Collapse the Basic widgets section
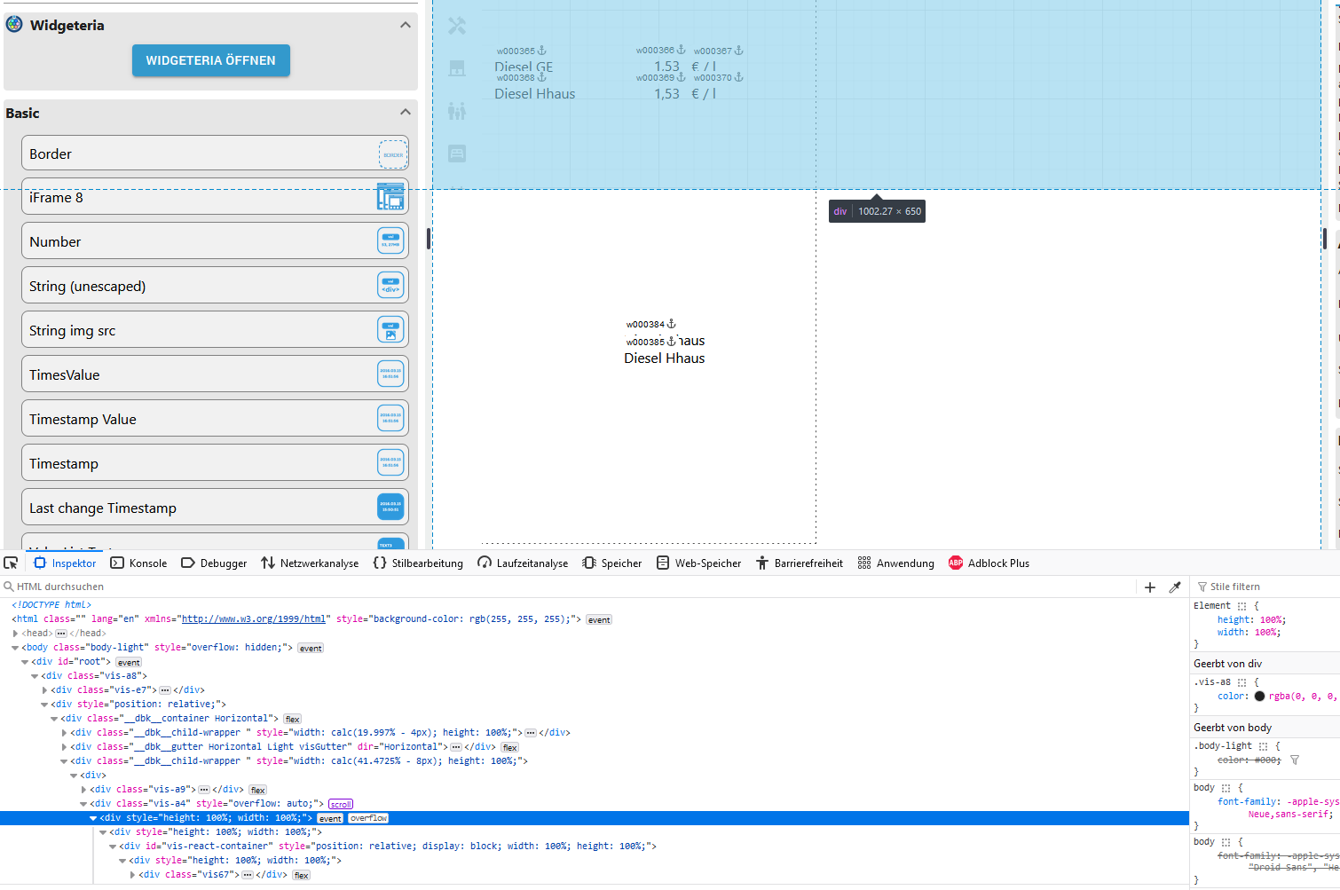Viewport: 1340px width, 890px height. pos(406,112)
